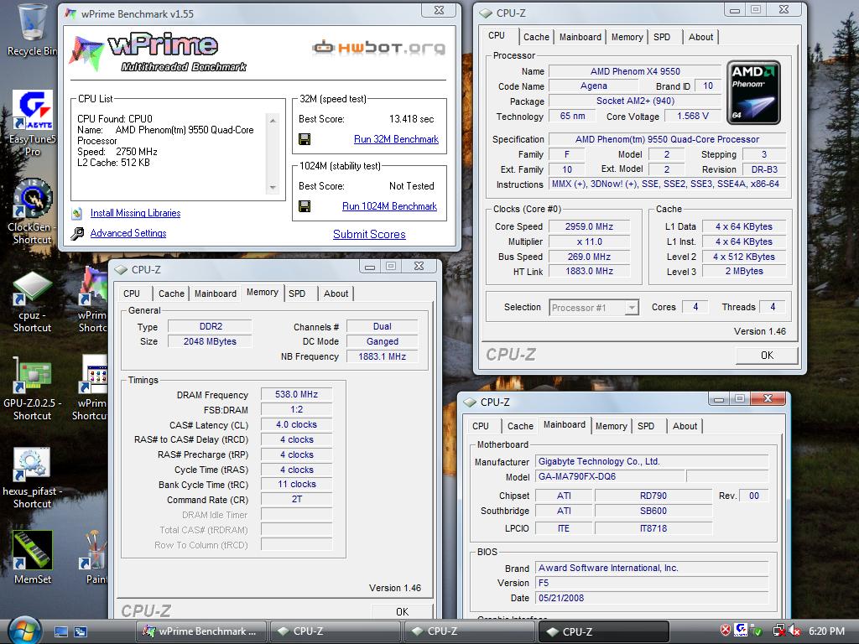Click the BIOS Version F5 field
This screenshot has width=859, height=644.
pyautogui.click(x=651, y=583)
